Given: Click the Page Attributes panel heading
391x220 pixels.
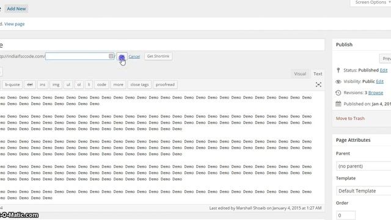Looking at the screenshot, I should [353, 140].
